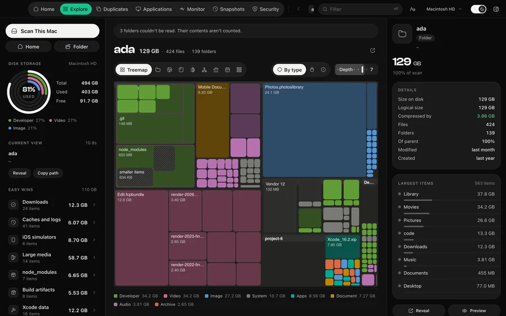Expand node_modules 6.65 GB chevron
Viewport: 506px width, 316px height.
[x=94, y=275]
